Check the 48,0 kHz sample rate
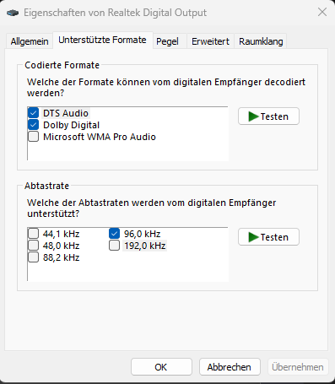Image resolution: width=335 pixels, height=384 pixels. click(x=33, y=246)
